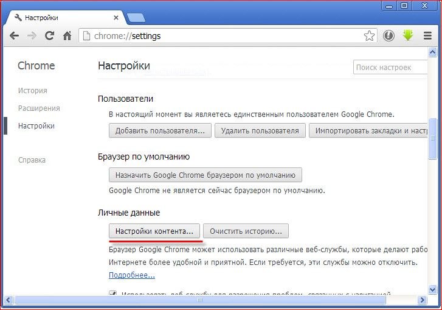Click the Браузер по умолчанию heading

click(x=143, y=157)
